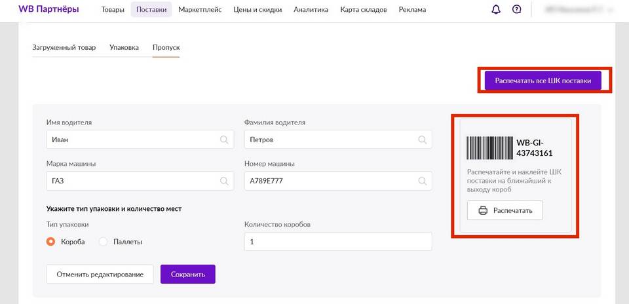Image resolution: width=629 pixels, height=304 pixels.
Task: Open the help question mark icon
Action: tap(517, 10)
